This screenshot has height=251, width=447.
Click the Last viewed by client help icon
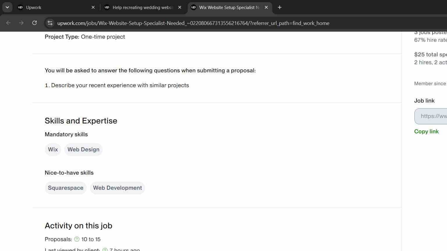tap(105, 250)
